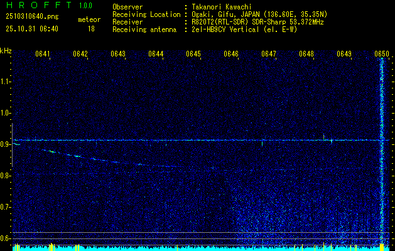Select the 1.1 kHz frequency label
This screenshot has height=251, width=395.
[6, 82]
